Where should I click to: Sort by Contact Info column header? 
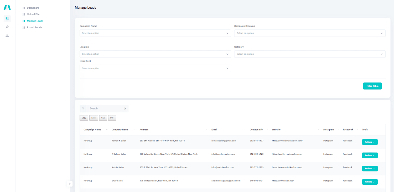click(x=256, y=129)
